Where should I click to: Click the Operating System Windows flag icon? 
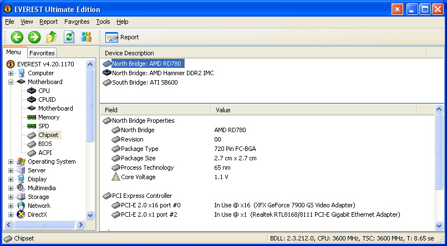21,161
